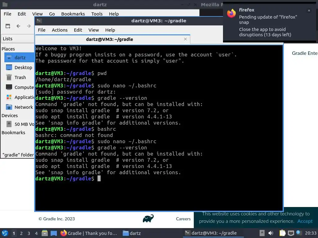Image resolution: width=318 pixels, height=238 pixels.
Task: Open Applications in Places sidebar
Action: [x=19, y=97]
